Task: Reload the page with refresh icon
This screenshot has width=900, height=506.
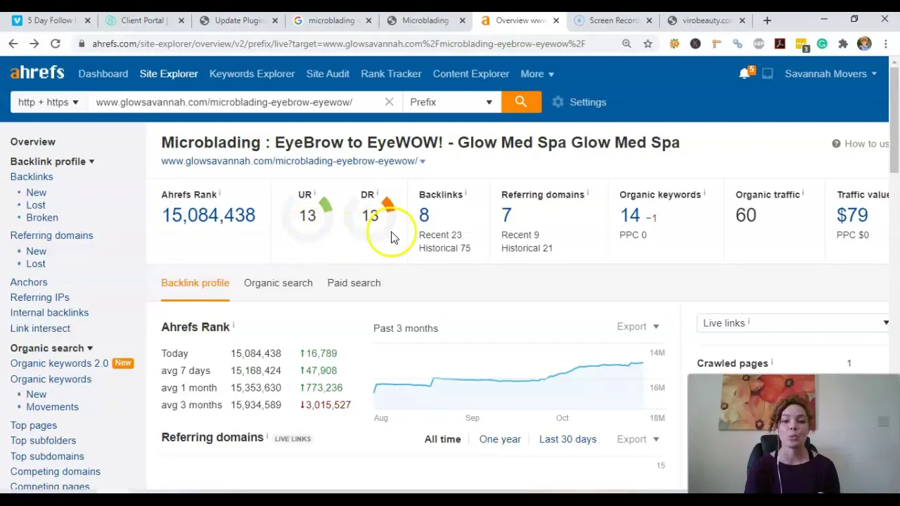Action: point(55,44)
